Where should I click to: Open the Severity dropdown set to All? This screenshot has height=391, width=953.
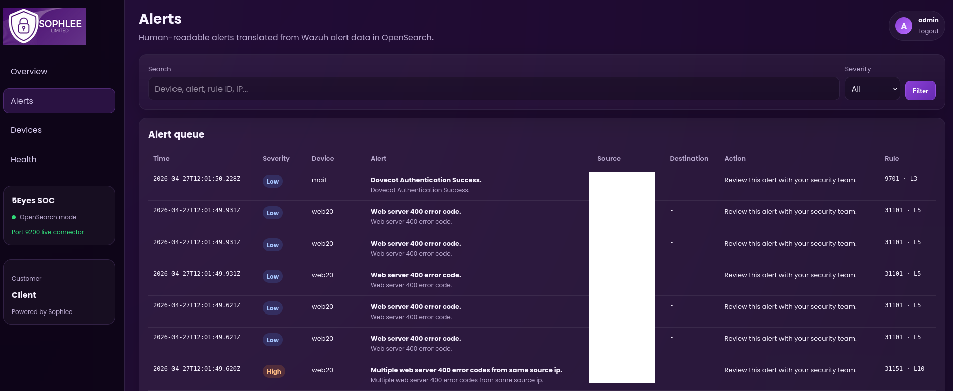(x=872, y=89)
